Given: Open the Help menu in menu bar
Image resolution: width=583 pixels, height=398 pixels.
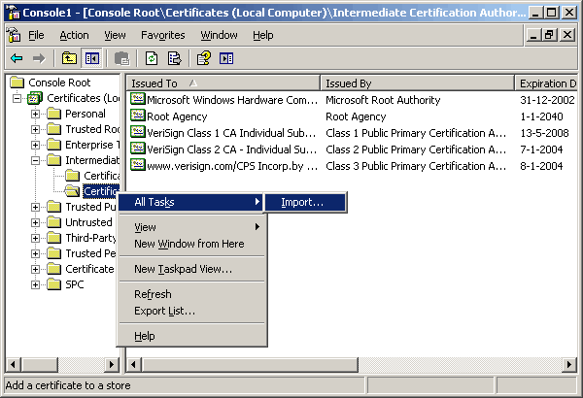Looking at the screenshot, I should tap(263, 35).
